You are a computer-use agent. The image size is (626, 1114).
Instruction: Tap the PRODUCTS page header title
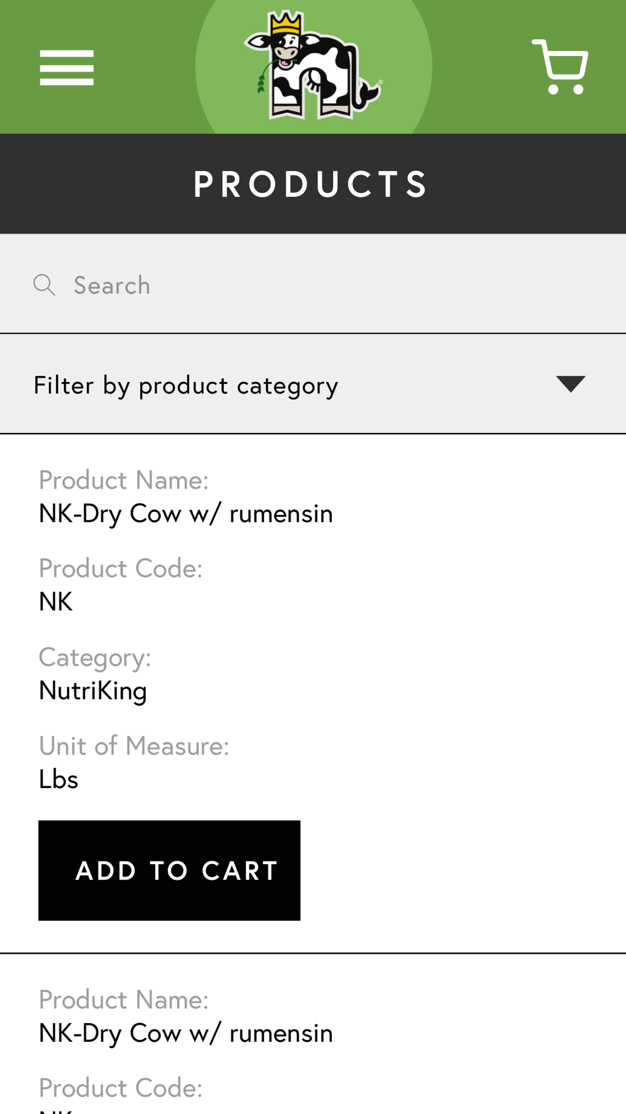click(x=311, y=184)
